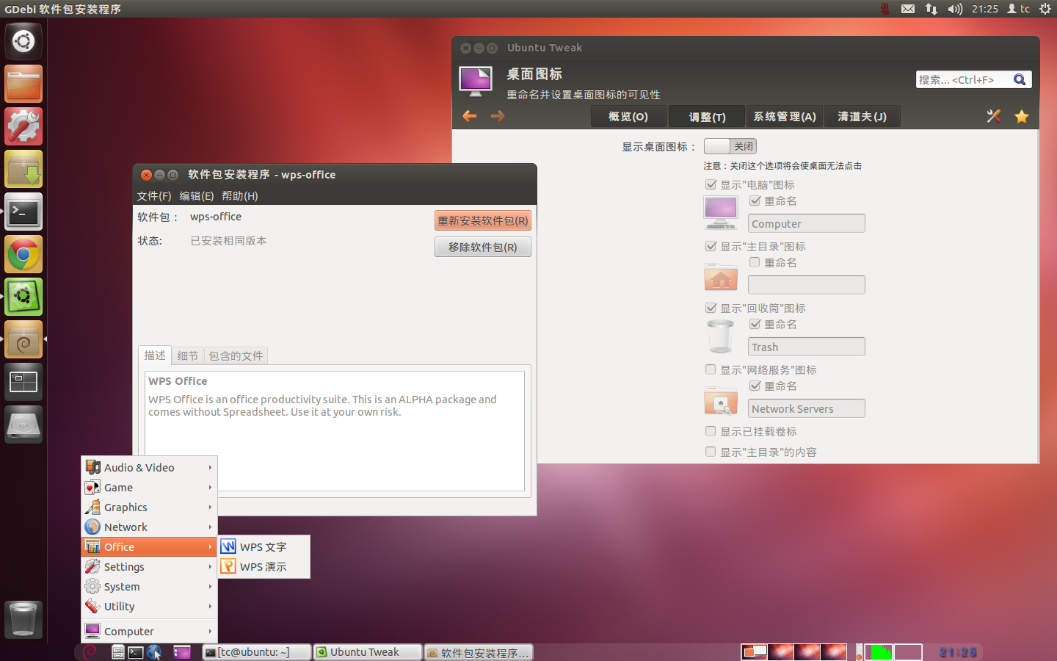Expand the Utility submenu
The width and height of the screenshot is (1057, 661).
pyautogui.click(x=149, y=606)
